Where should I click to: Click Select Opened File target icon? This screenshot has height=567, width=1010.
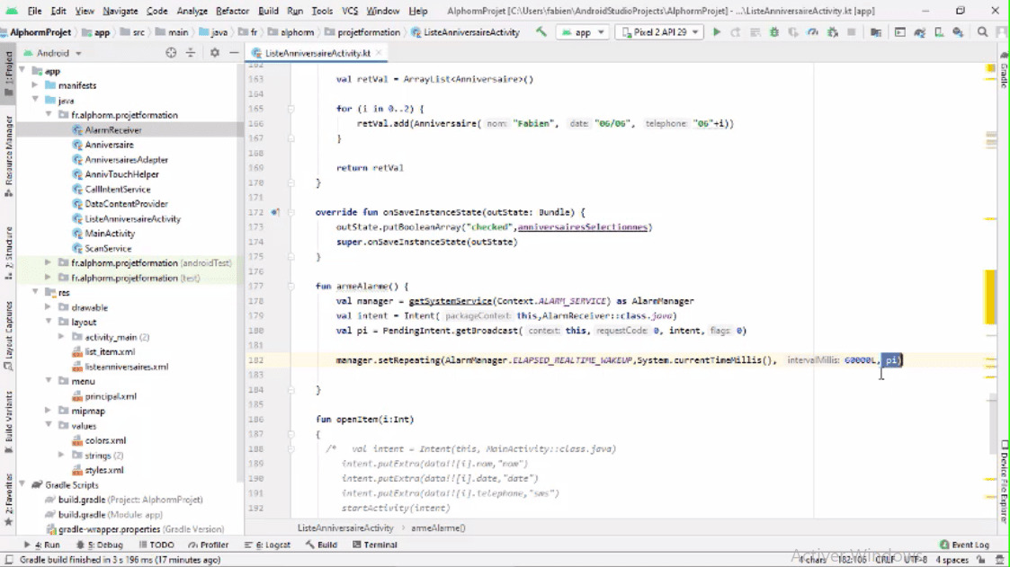click(171, 53)
